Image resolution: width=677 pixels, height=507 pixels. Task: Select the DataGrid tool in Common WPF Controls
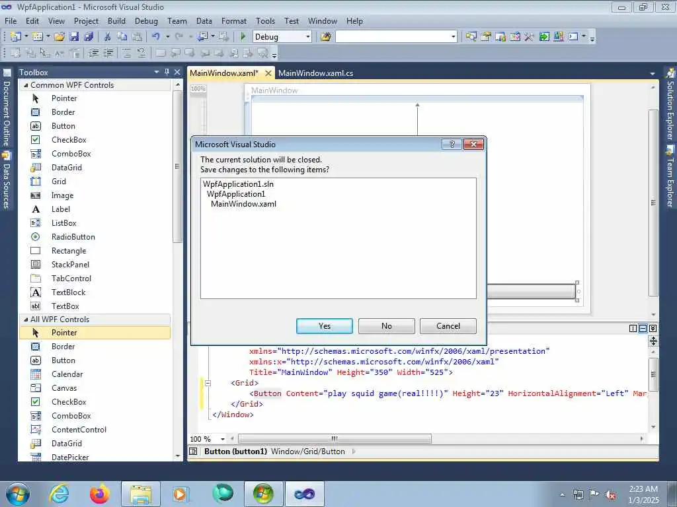[95, 167]
